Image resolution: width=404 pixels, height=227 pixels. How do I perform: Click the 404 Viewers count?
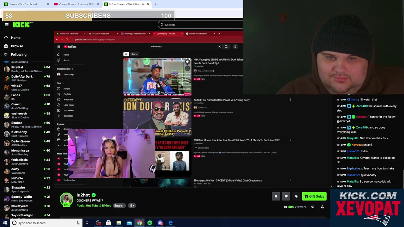[295, 207]
